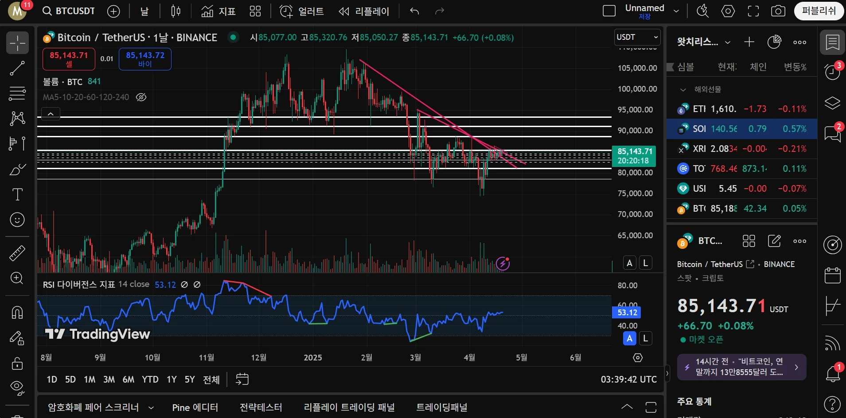The image size is (846, 418).
Task: Collapse the bottom panel chevron
Action: pos(627,407)
